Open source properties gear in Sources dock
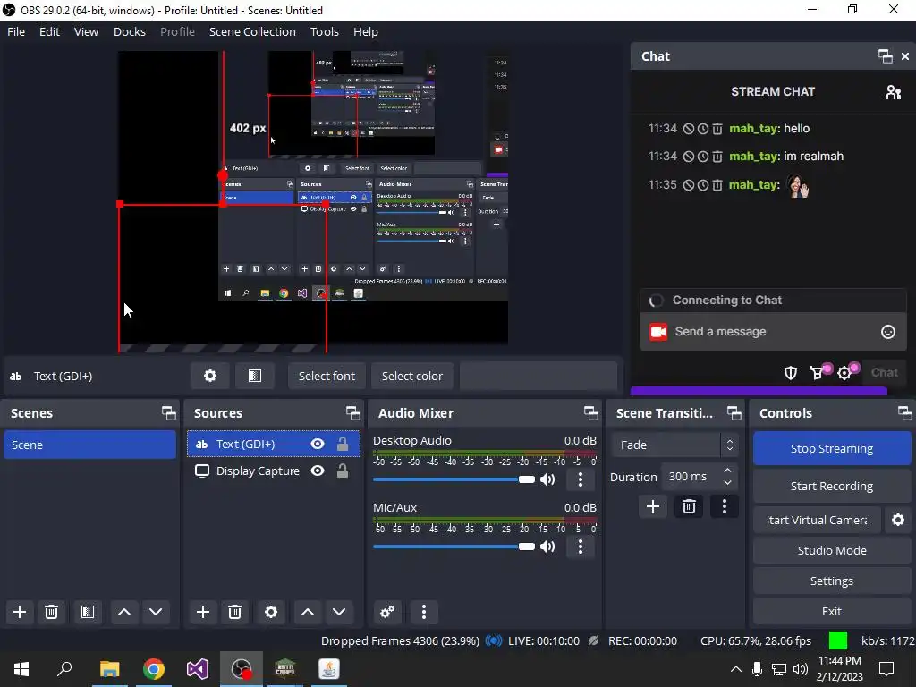This screenshot has height=687, width=916. (x=271, y=612)
